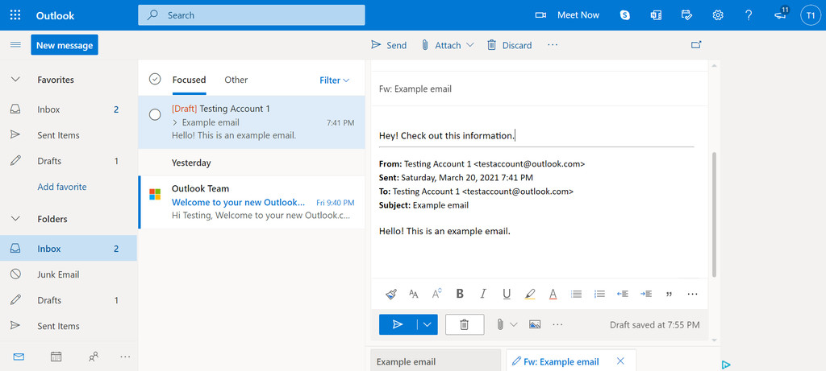Image resolution: width=826 pixels, height=371 pixels.
Task: Open Sent Items under Folders
Action: tap(69, 326)
